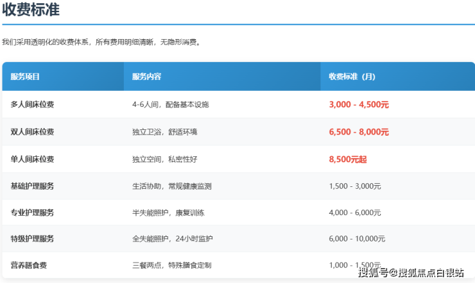Screen dimensions: 475x283
Task: Click the 生活协助，常规健康监测 description
Action: 171,186
